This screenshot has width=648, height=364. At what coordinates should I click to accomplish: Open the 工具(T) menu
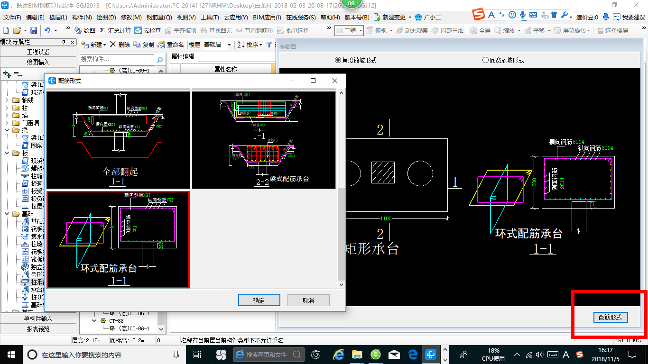210,17
